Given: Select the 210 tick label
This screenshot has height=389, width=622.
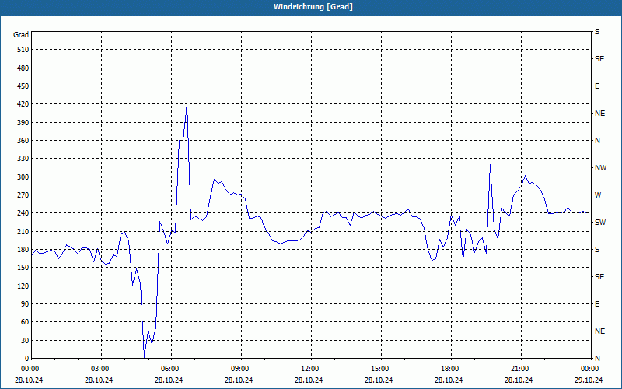Looking at the screenshot, I should click(x=23, y=231).
